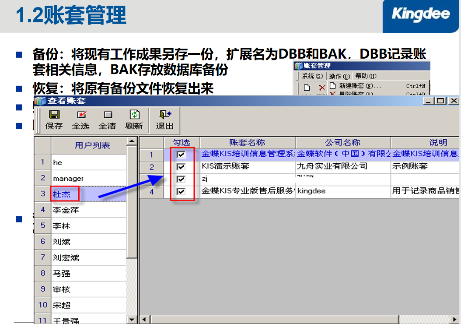Click the 查看账套 title bar book icon
Image resolution: width=461 pixels, height=324 pixels.
[40, 101]
